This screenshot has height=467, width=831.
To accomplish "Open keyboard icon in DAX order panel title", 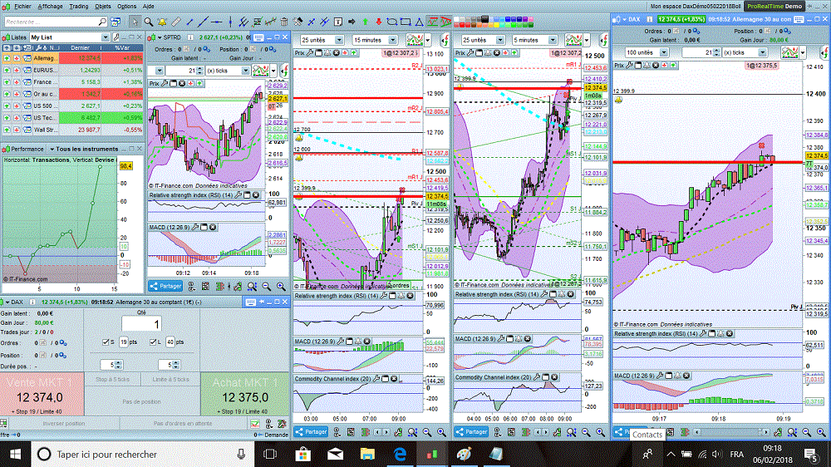I will [x=250, y=302].
